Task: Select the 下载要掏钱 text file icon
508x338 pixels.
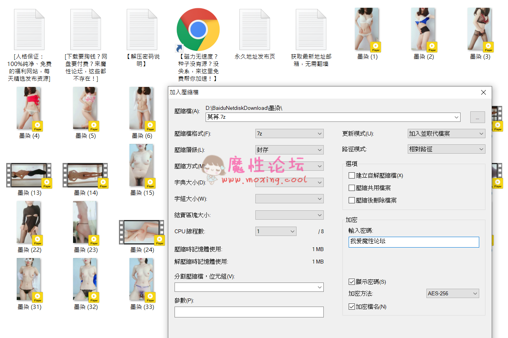Action: click(86, 29)
